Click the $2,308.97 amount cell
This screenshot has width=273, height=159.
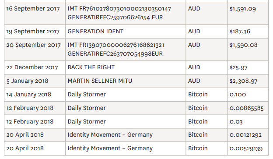pyautogui.click(x=248, y=81)
